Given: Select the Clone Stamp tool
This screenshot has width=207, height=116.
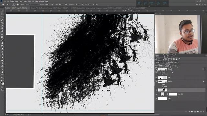Looking at the screenshot, I should coord(2,43).
